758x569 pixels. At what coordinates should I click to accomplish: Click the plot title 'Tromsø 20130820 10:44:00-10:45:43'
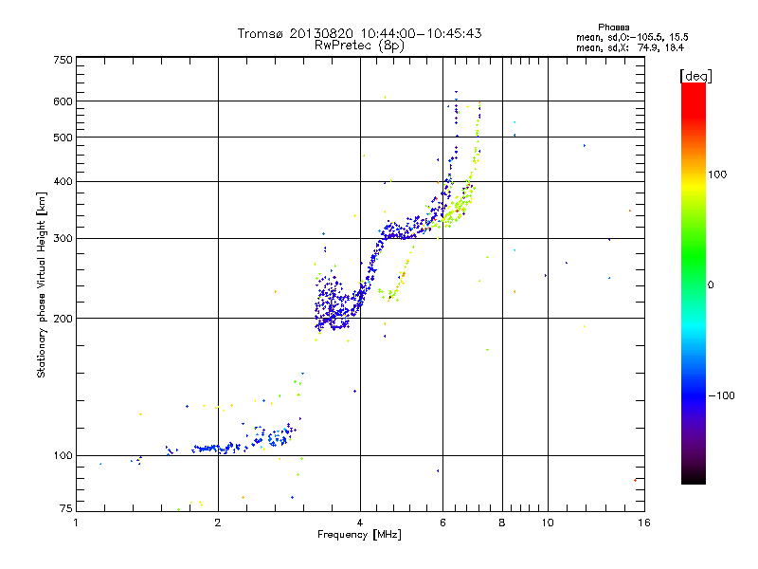pos(359,33)
